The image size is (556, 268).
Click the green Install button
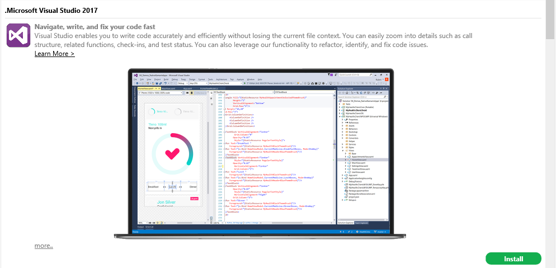513,259
